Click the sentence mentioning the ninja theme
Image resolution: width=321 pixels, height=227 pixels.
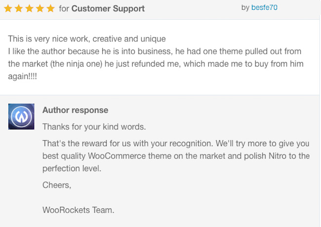(156, 64)
